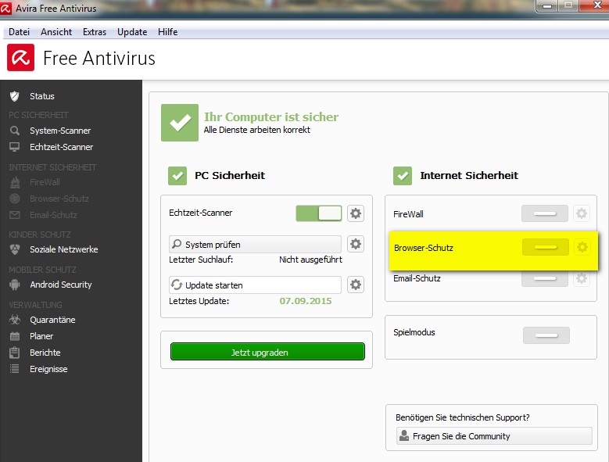Viewport: 609px width, 462px height.
Task: Open Email-Schutz settings gear
Action: pyautogui.click(x=582, y=278)
